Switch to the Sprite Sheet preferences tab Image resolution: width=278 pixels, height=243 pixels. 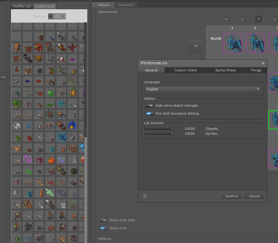click(225, 70)
